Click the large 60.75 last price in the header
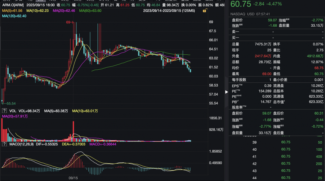Image resolution: width=325 pixels, height=181 pixels. coord(240,4)
